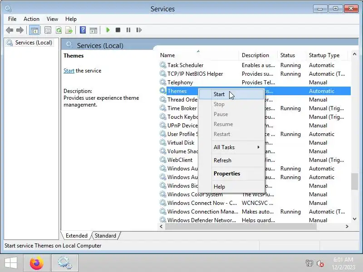The width and height of the screenshot is (363, 272).
Task: Open Properties toolbar icon
Action: point(48,30)
